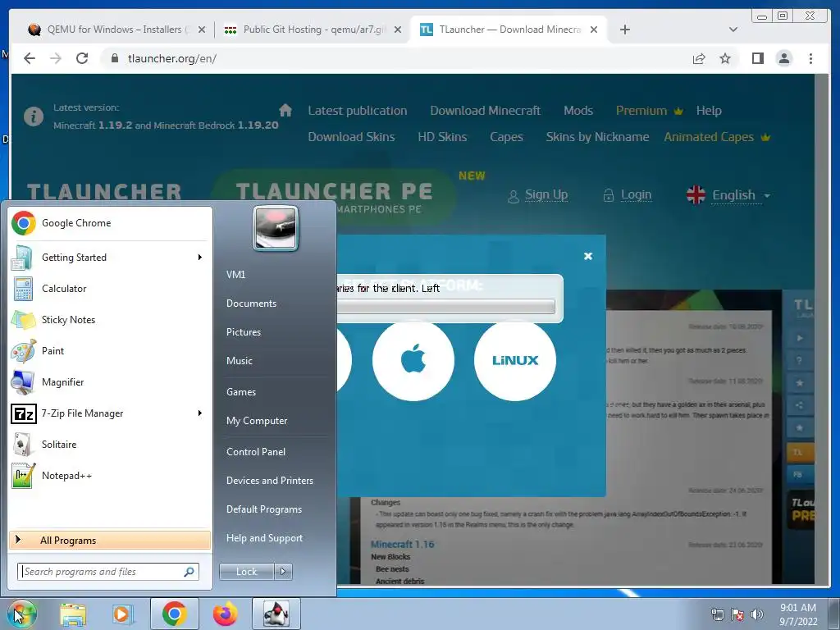The width and height of the screenshot is (840, 630).
Task: Open 7-Zip File Manager entry
Action: pos(110,413)
